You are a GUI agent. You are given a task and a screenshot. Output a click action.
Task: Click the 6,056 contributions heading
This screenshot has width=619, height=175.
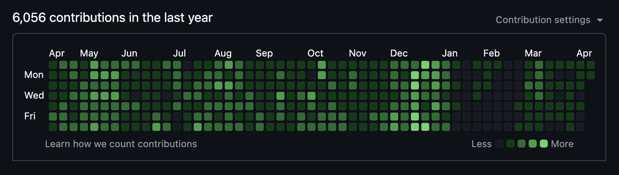tap(113, 17)
